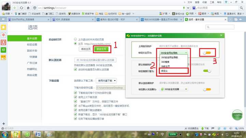Click the magnifier search button at top right
Screen dimensions: 246x138
(x=241, y=7)
